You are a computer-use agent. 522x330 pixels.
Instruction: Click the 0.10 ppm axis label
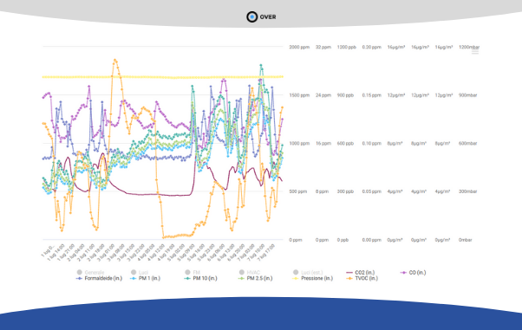[x=371, y=144]
